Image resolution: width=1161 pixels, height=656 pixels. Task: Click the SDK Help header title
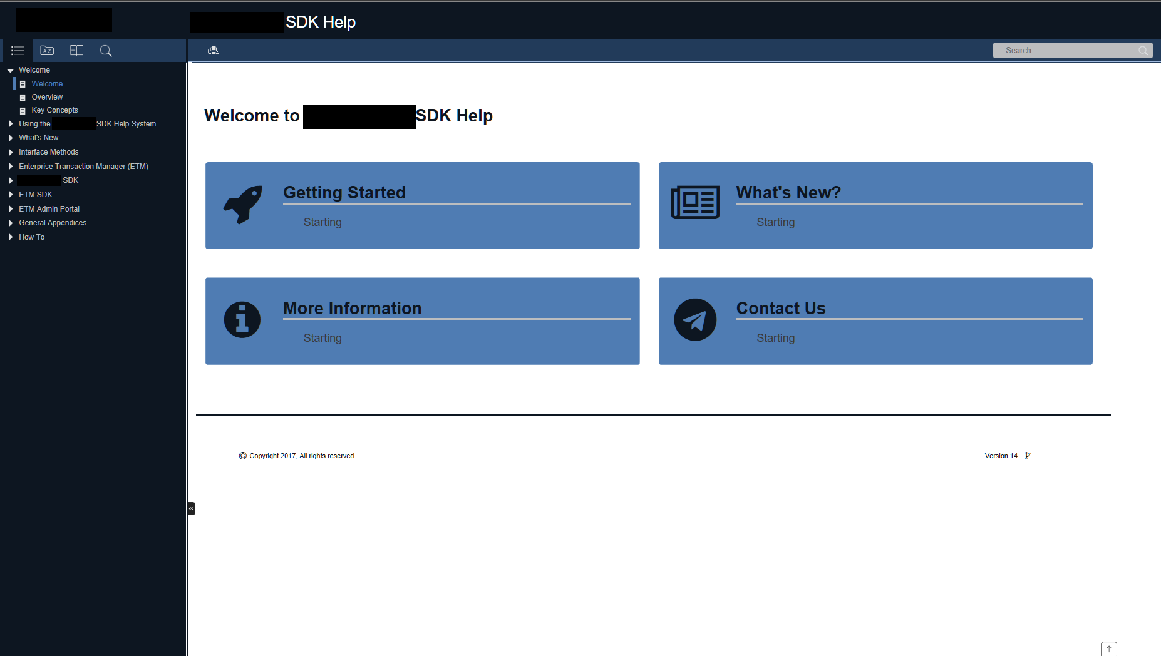(321, 22)
